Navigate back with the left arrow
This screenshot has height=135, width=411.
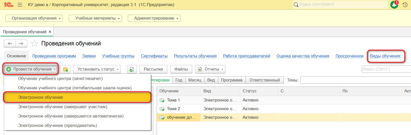click(x=10, y=44)
